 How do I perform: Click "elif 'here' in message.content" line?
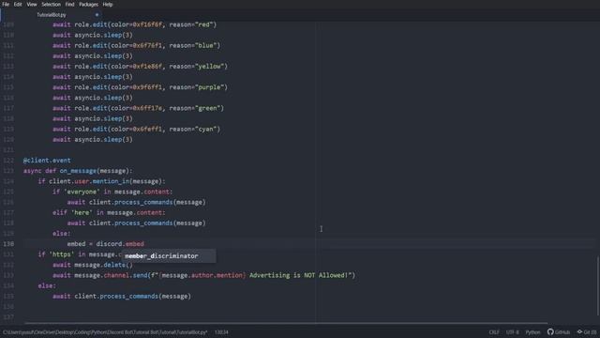[x=109, y=212]
